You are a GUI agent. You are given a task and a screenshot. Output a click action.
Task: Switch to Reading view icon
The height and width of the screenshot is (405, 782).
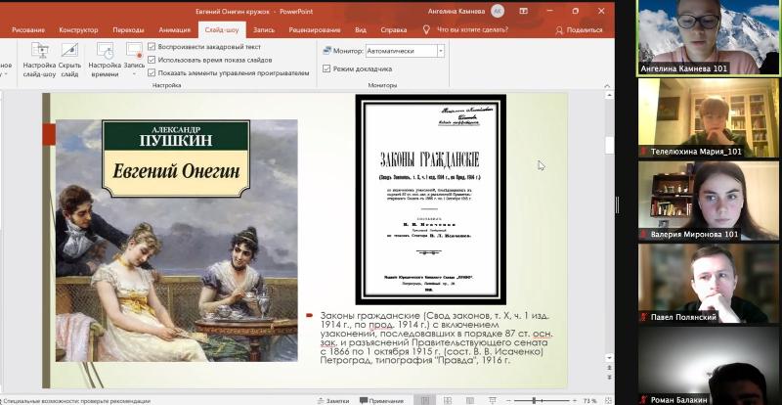tap(470, 400)
